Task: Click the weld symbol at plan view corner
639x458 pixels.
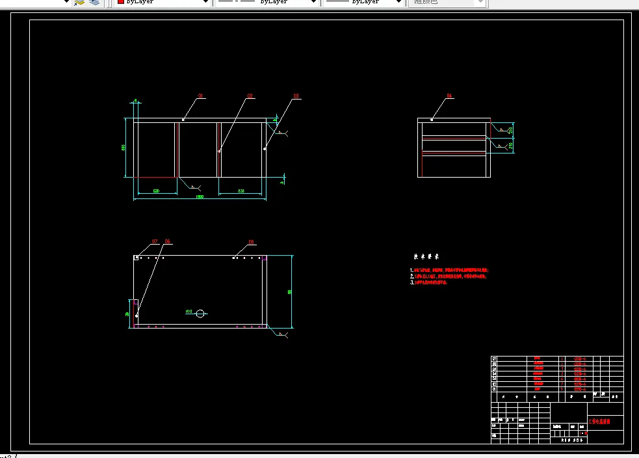Action: [x=283, y=334]
